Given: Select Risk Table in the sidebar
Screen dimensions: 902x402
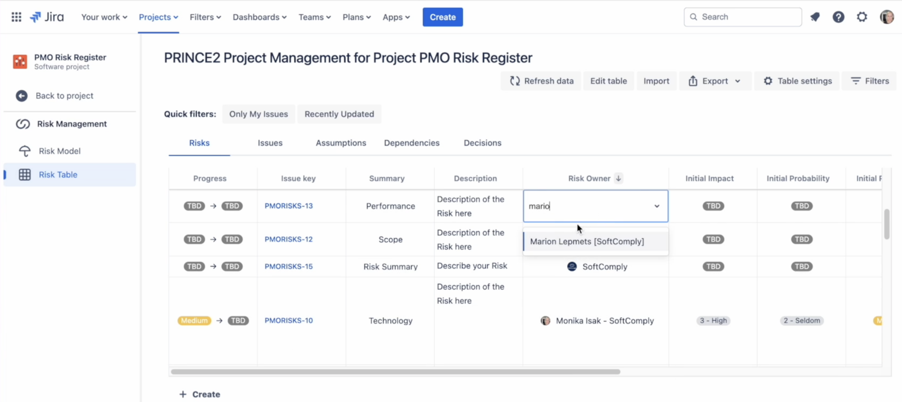Looking at the screenshot, I should [59, 175].
